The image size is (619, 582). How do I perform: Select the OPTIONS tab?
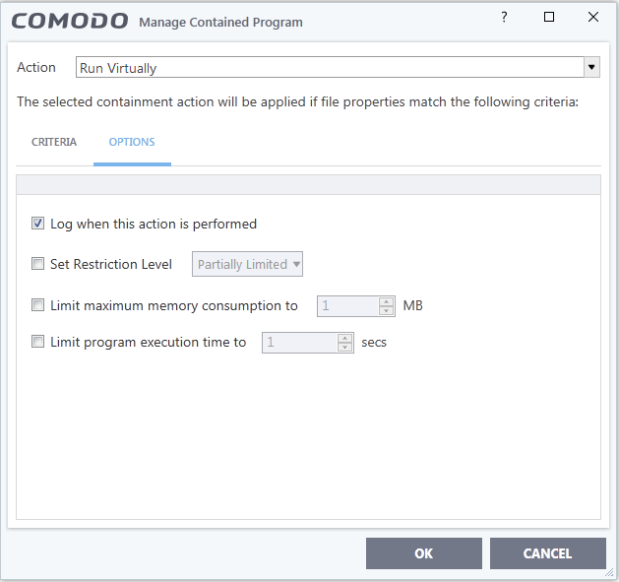click(x=132, y=142)
